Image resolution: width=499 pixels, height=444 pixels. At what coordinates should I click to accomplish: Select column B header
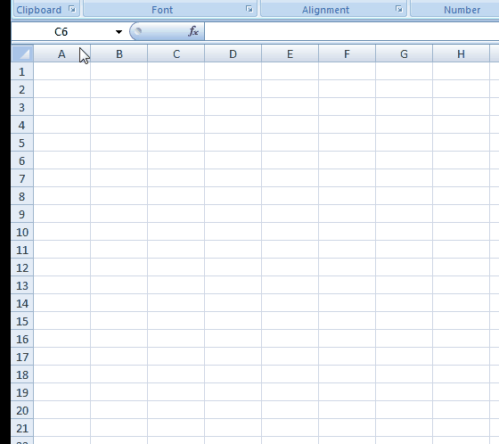[119, 53]
